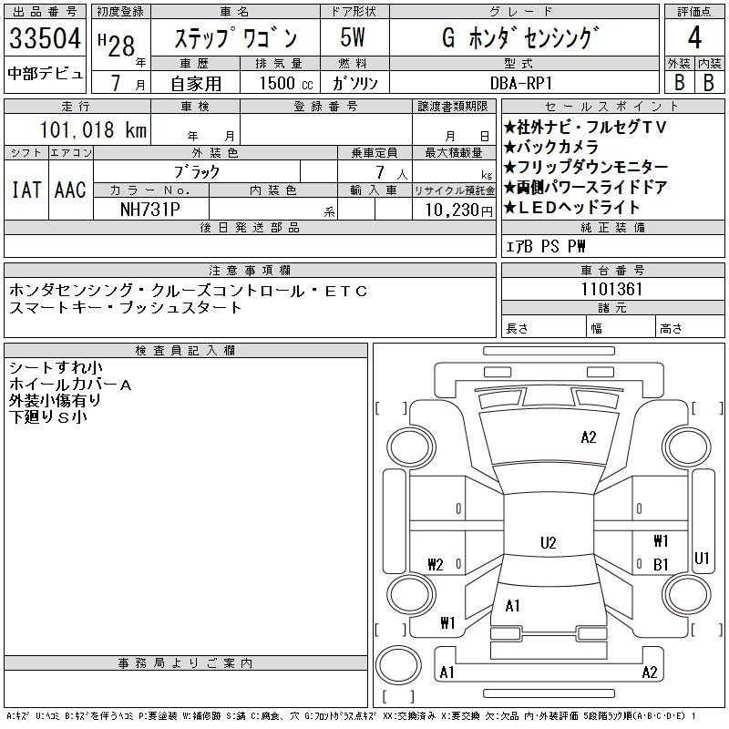Click the 評価点 header
The height and width of the screenshot is (729, 729).
[694, 12]
